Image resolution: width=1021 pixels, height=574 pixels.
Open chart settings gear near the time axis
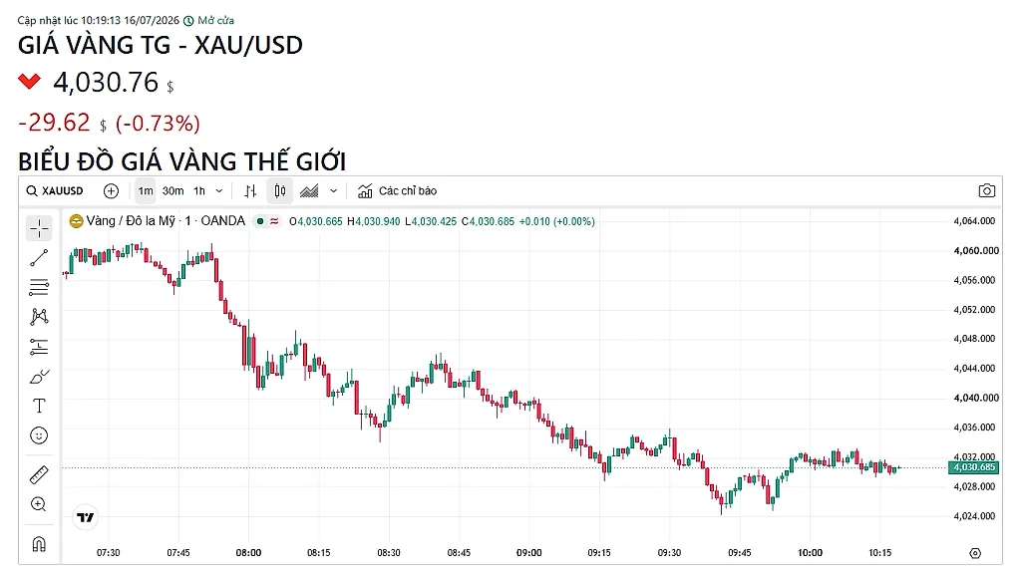(975, 553)
